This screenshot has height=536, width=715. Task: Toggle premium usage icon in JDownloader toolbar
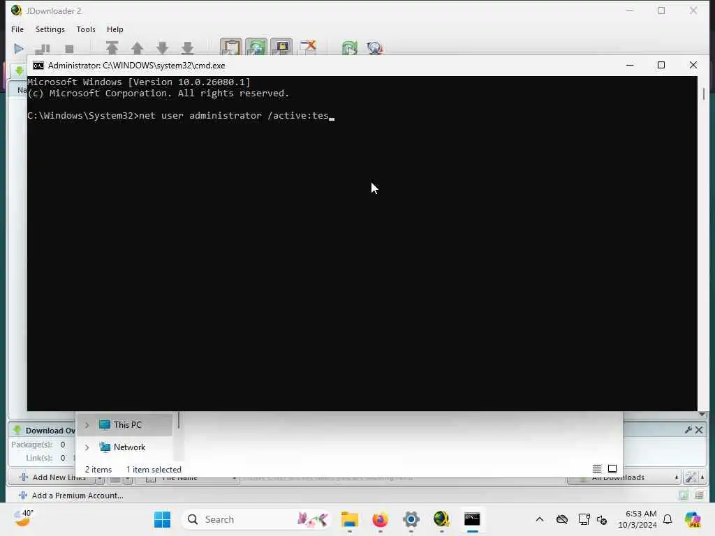coord(281,47)
